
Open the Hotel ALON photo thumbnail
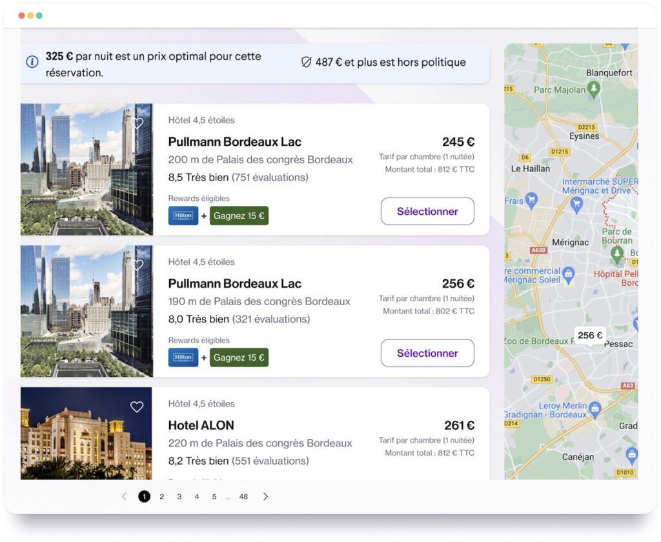coord(86,434)
